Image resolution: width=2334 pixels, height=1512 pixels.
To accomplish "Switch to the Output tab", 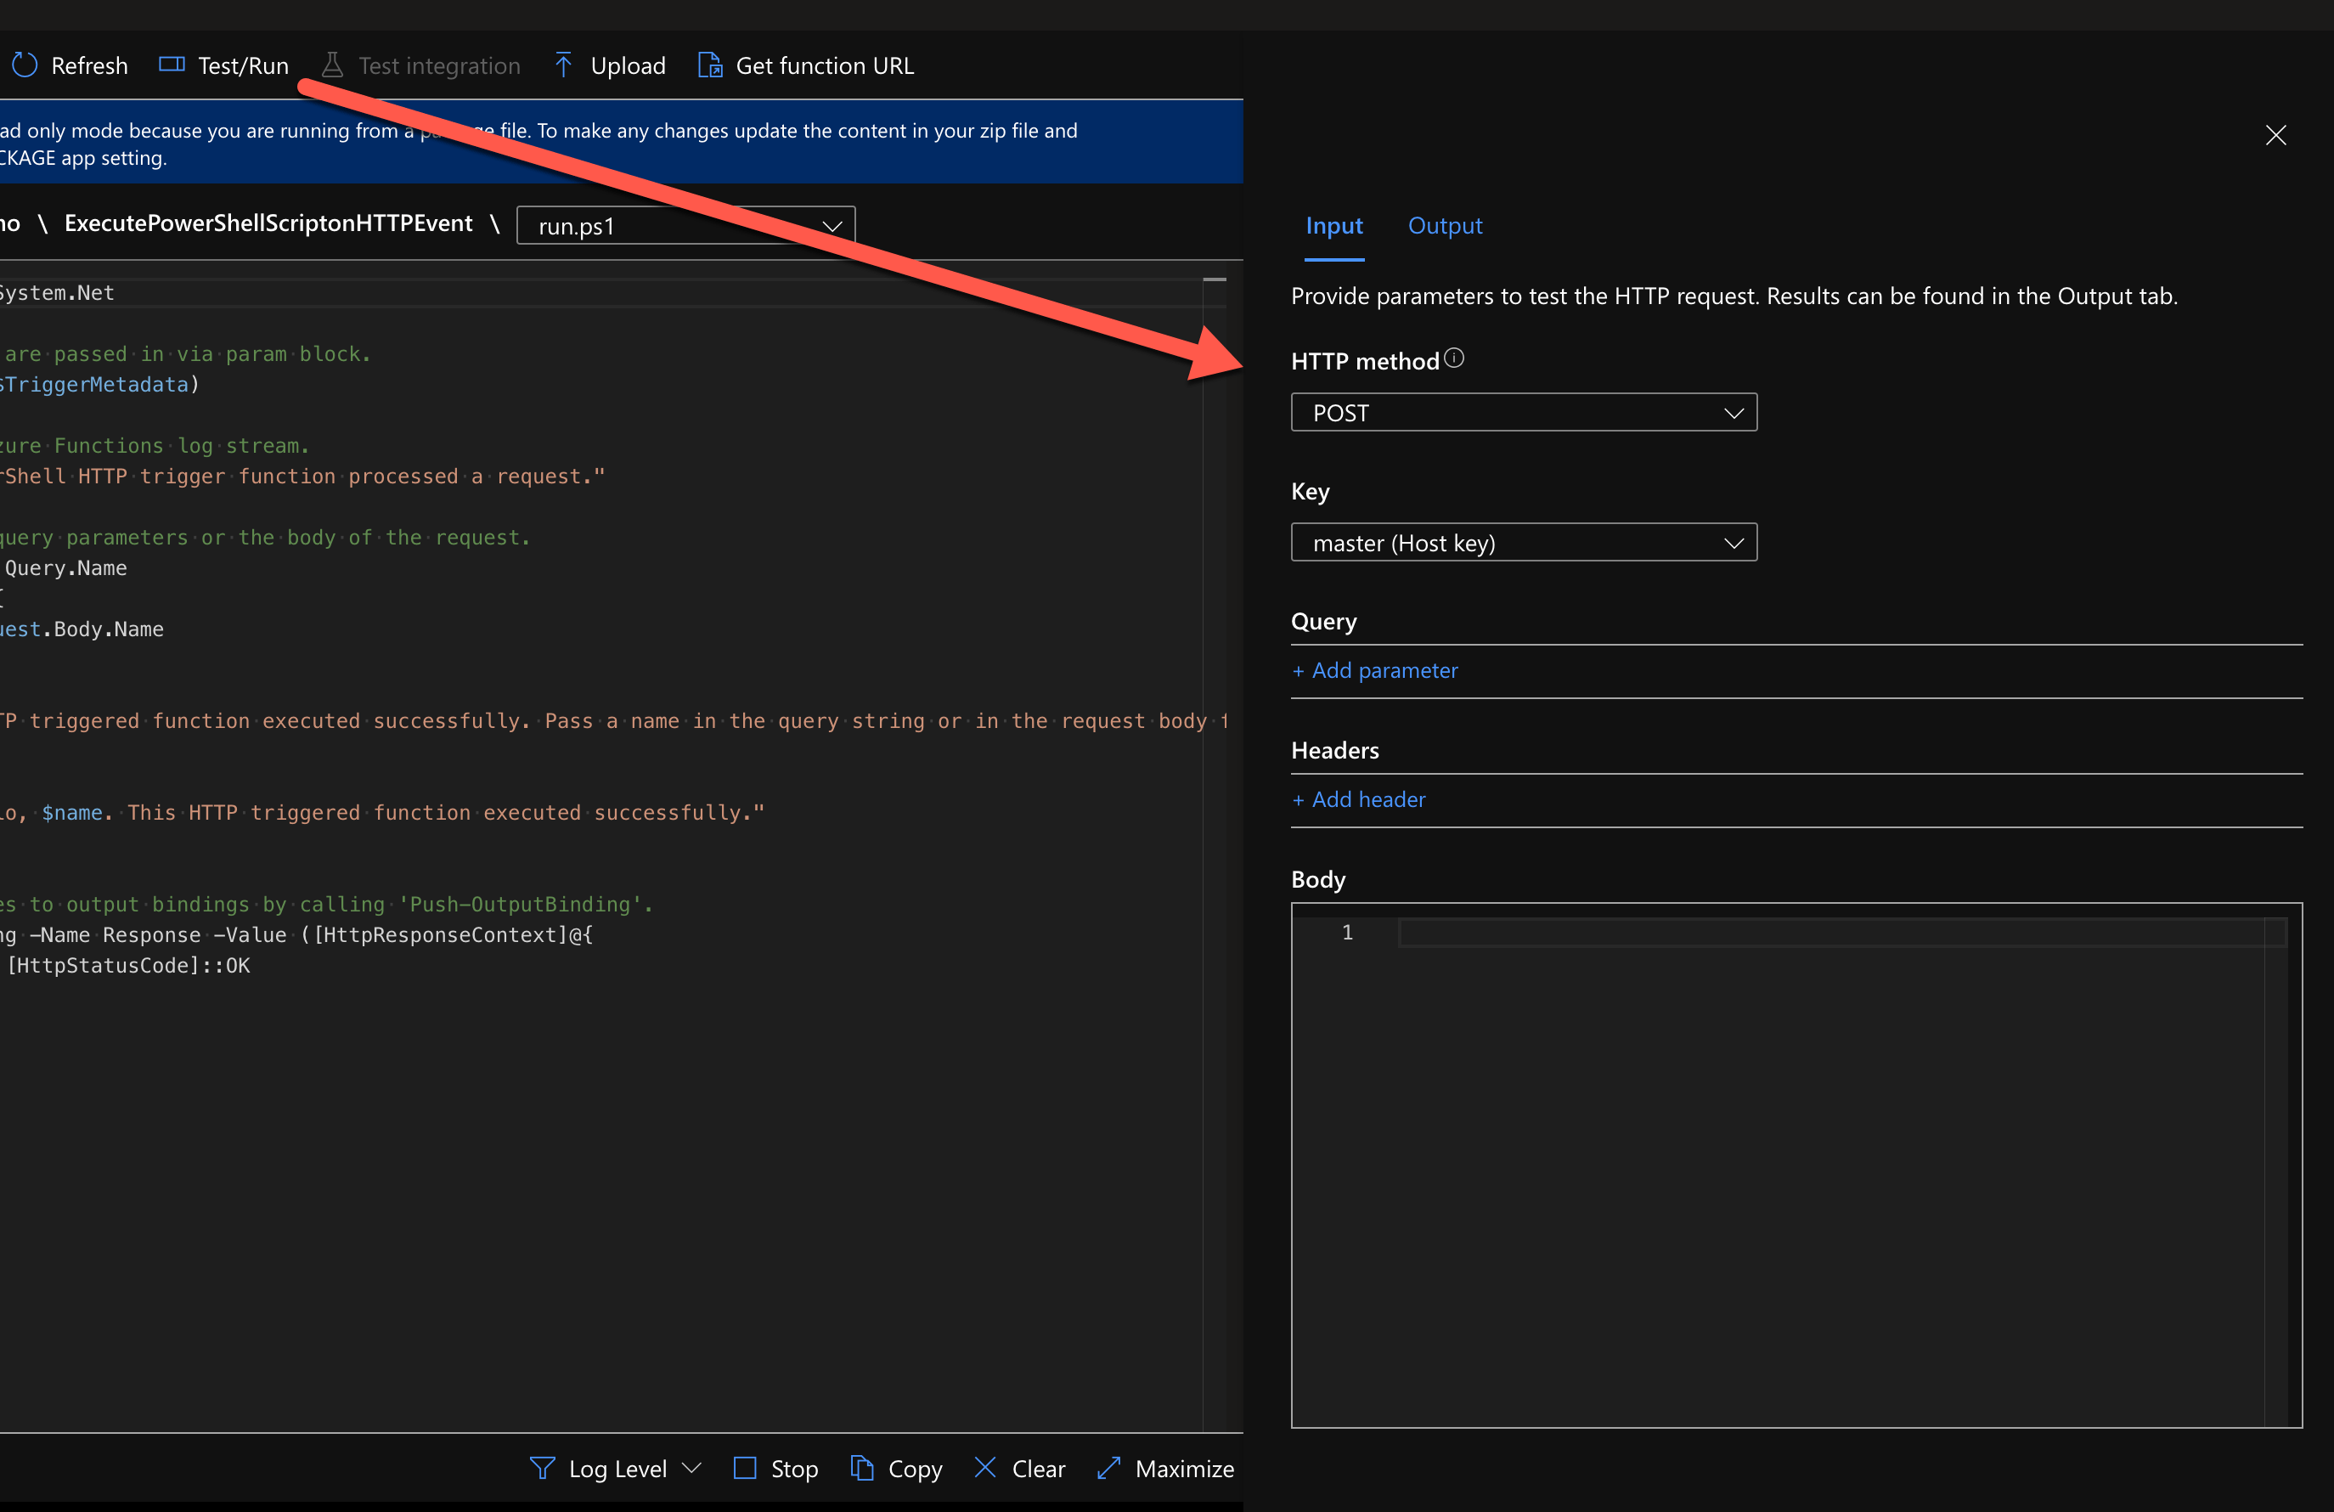I will tap(1445, 227).
